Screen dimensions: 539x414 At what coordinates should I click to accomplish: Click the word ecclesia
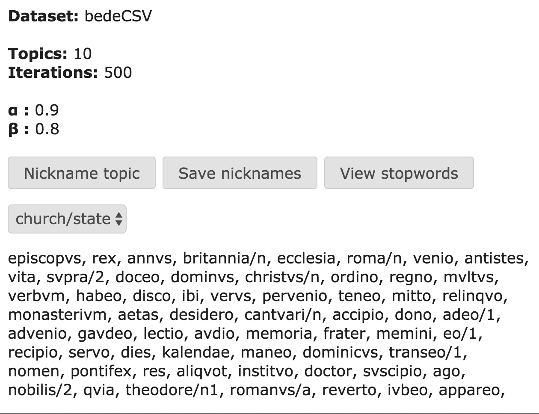coord(306,258)
